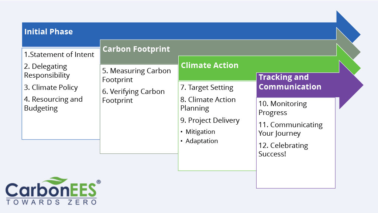Select the Initial Phase header
The image size is (378, 213).
click(48, 32)
